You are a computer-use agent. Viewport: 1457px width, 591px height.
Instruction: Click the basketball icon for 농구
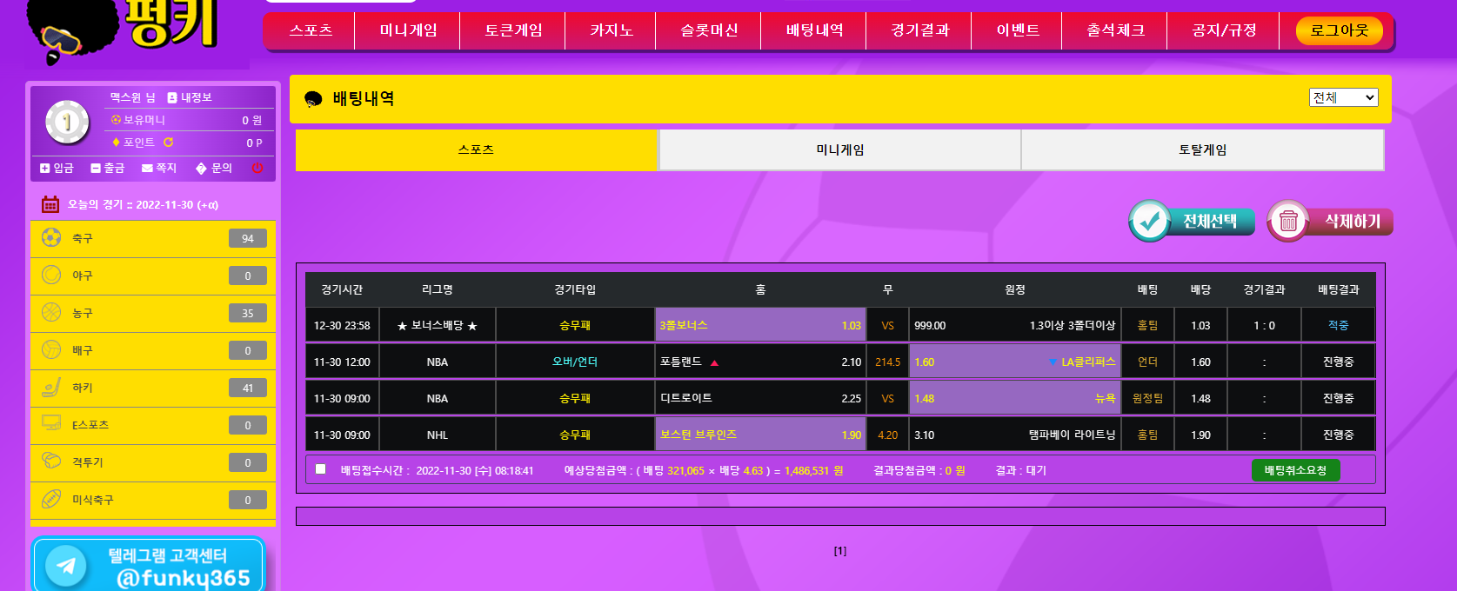click(x=51, y=312)
